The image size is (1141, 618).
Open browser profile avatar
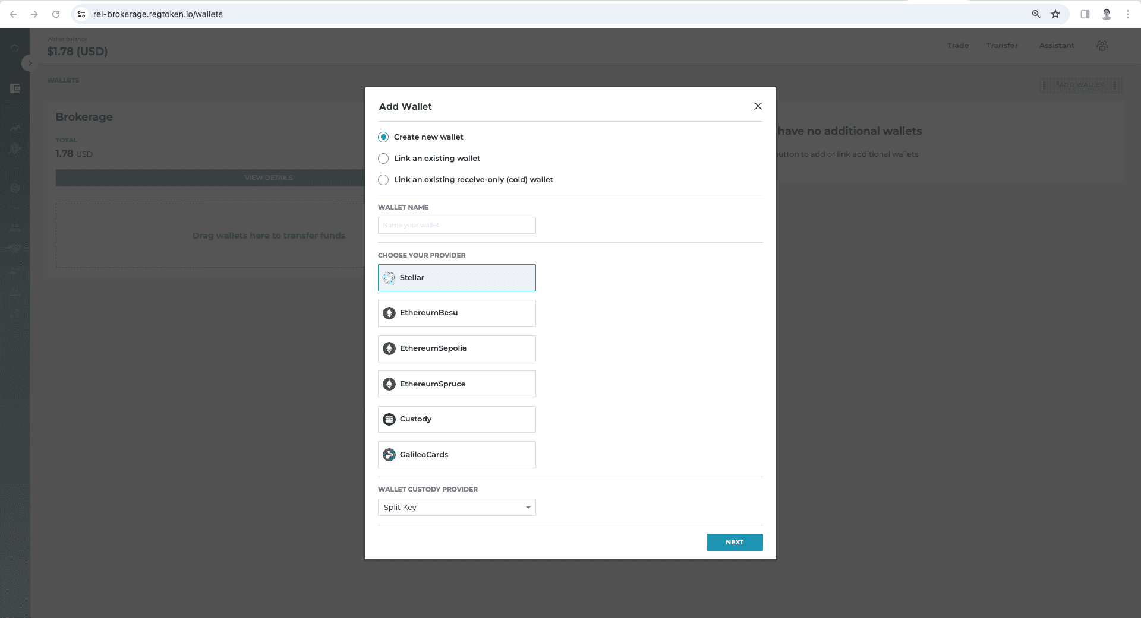click(x=1107, y=14)
